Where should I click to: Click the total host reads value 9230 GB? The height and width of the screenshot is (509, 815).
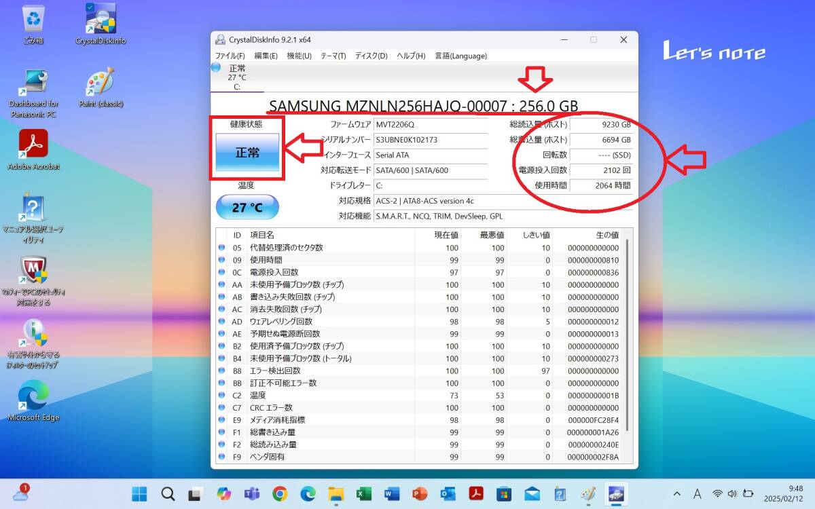click(x=602, y=124)
